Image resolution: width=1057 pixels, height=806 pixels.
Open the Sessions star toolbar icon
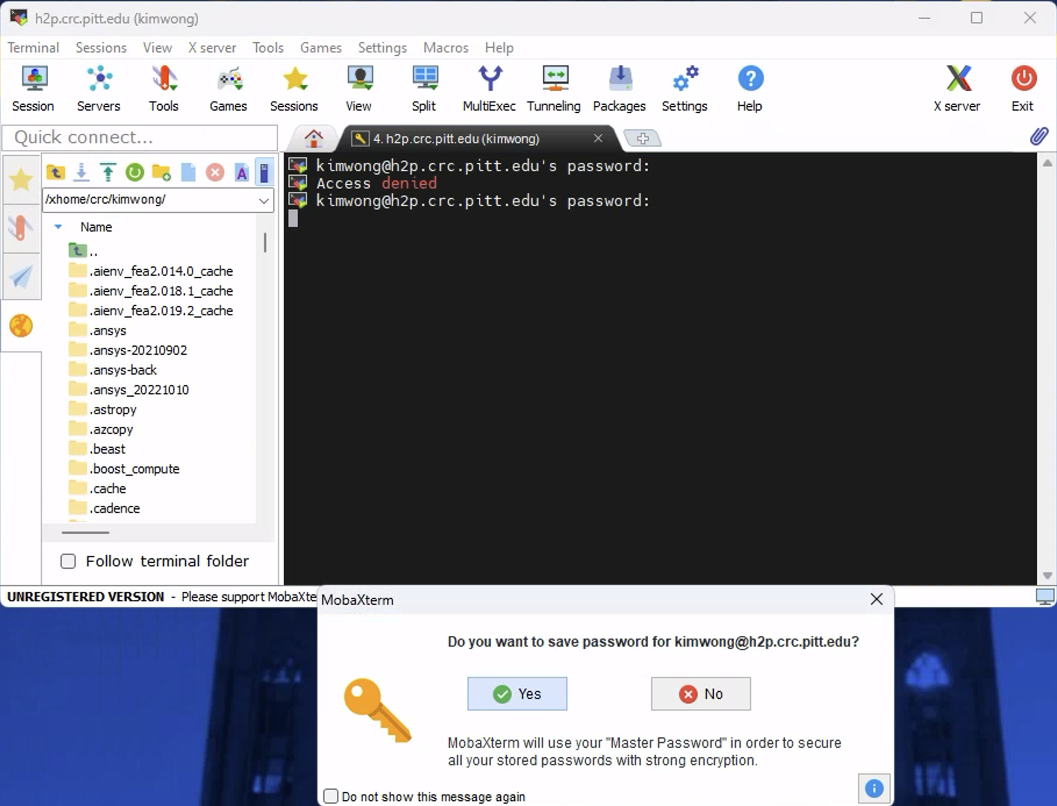pos(294,89)
